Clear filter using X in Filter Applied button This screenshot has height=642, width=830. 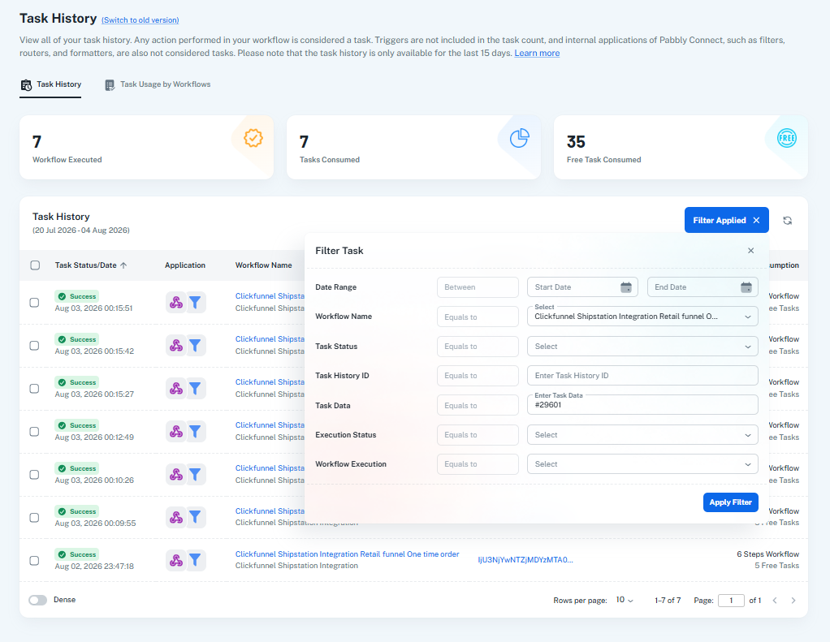(756, 221)
